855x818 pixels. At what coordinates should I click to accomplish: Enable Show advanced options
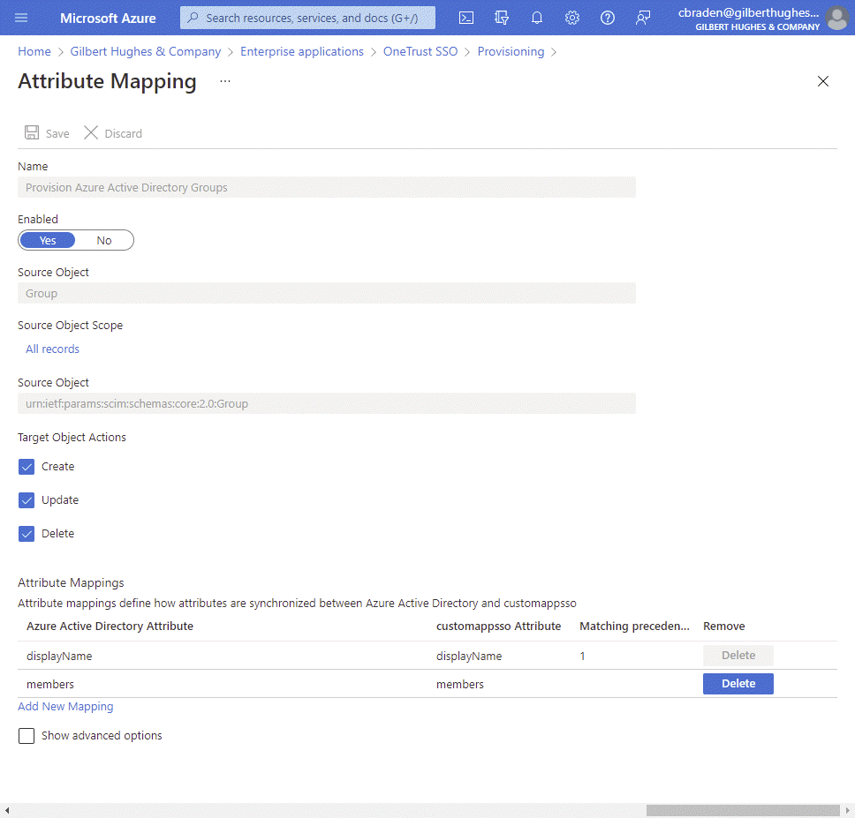[26, 735]
